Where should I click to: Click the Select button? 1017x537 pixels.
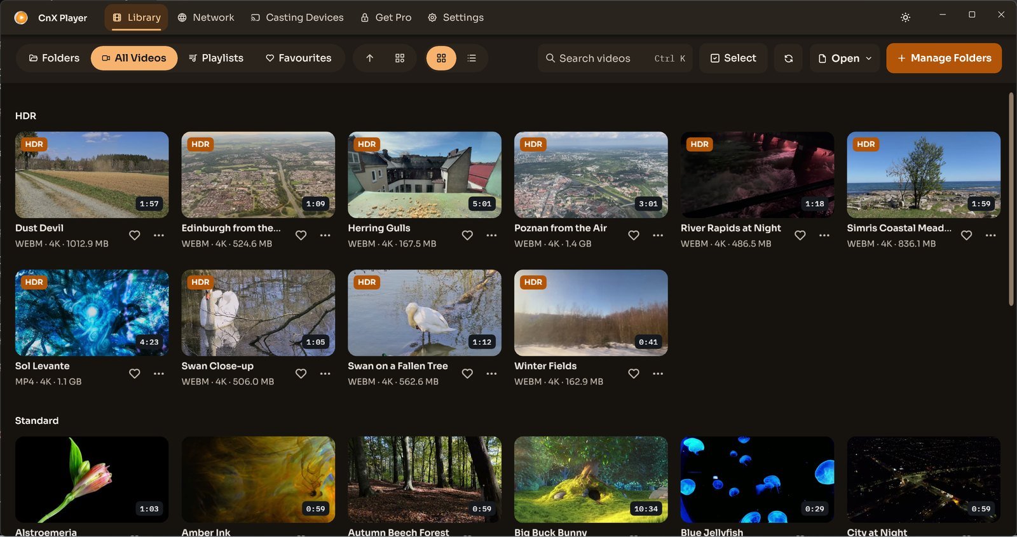point(733,58)
